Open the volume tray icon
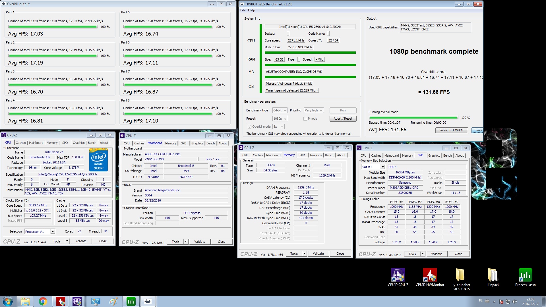This screenshot has width=546, height=307. 515,302
